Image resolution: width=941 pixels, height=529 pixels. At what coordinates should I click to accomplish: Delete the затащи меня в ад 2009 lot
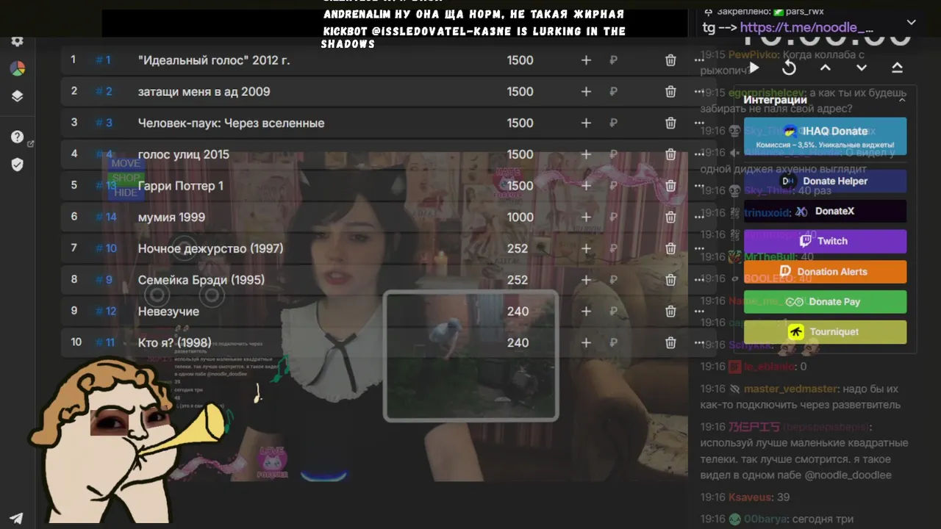point(670,92)
